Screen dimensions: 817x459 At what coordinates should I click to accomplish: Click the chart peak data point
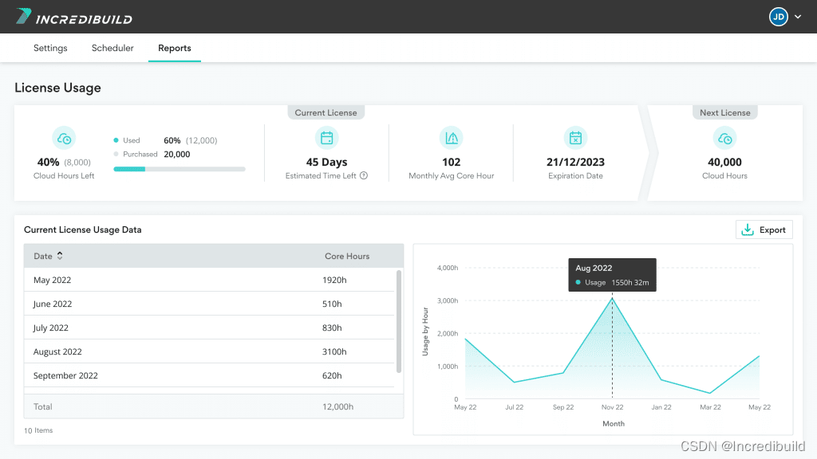(x=612, y=298)
